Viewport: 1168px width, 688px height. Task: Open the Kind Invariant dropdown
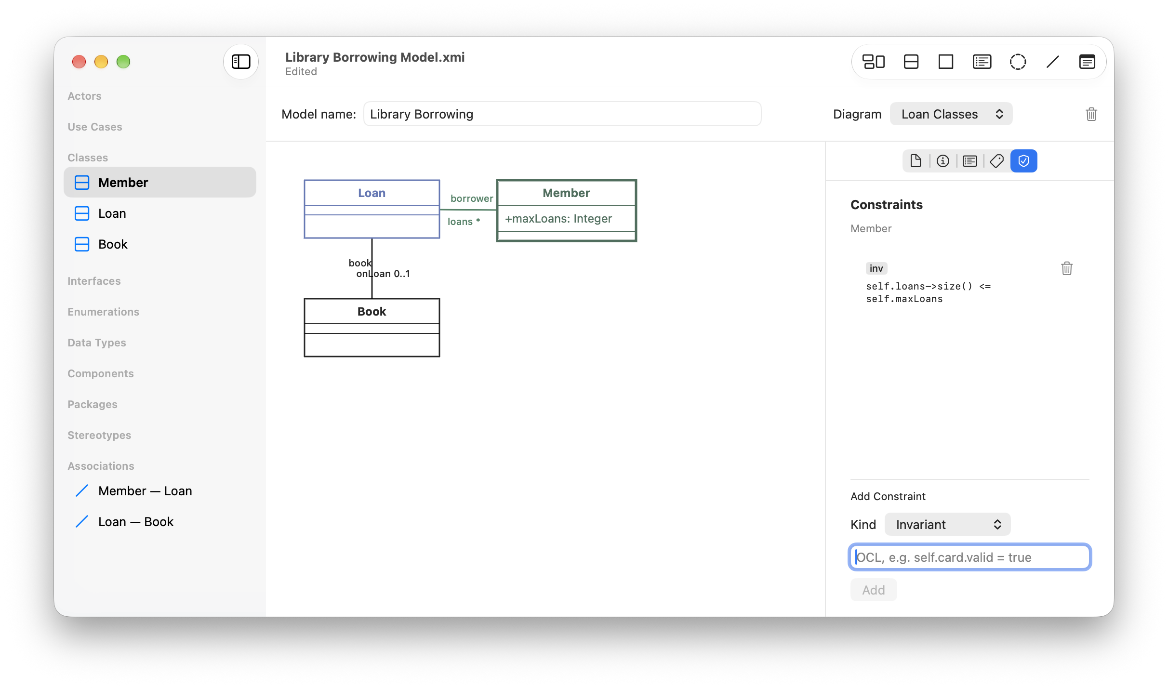click(947, 525)
